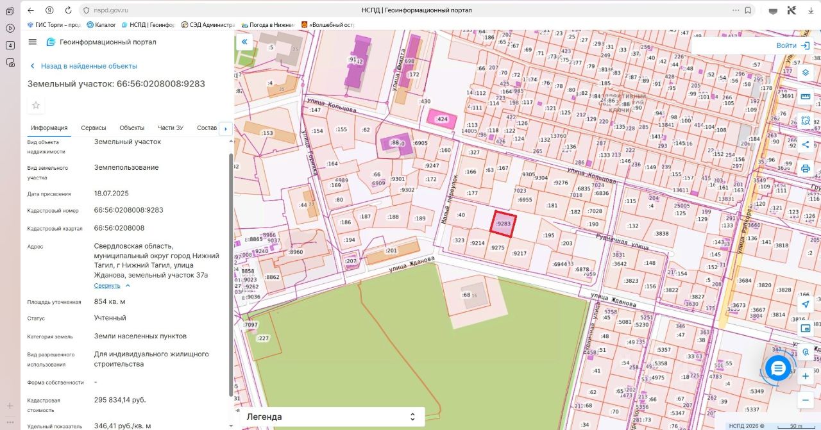Open Погода в Нижнем bookmark
This screenshot has width=821, height=430.
[268, 25]
